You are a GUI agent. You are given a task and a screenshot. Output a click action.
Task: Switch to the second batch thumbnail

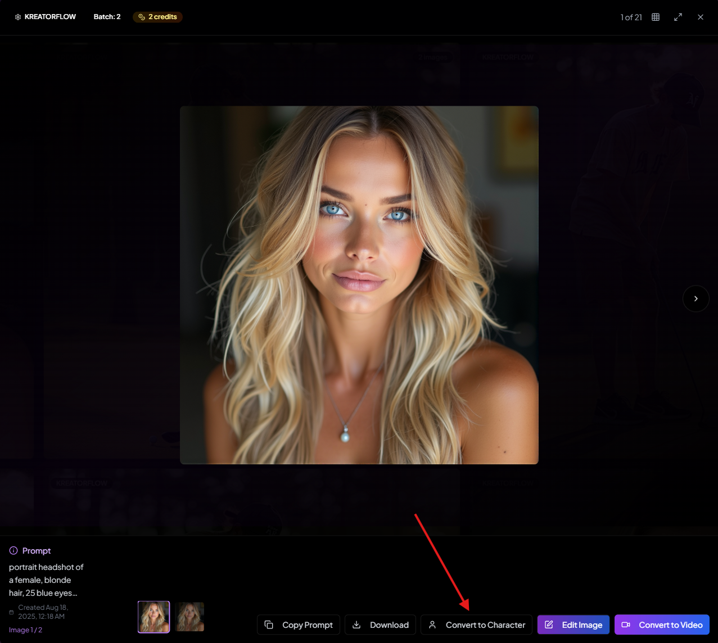[189, 617]
